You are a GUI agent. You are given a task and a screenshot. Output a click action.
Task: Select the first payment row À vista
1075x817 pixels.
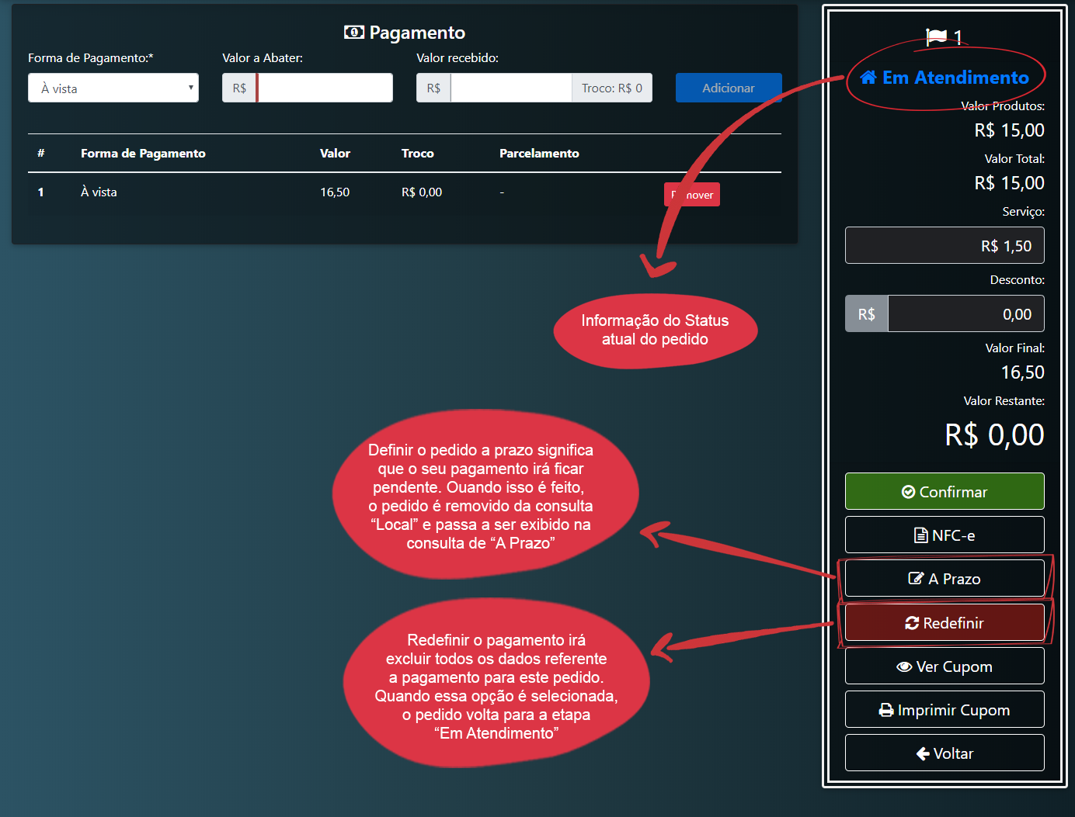tap(99, 192)
